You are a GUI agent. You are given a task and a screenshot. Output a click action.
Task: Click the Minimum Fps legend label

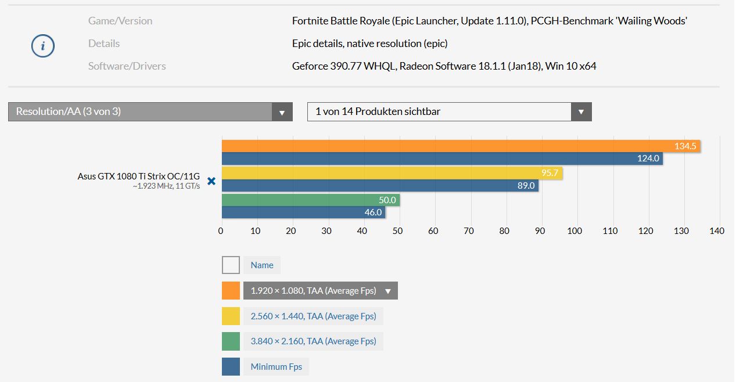276,367
